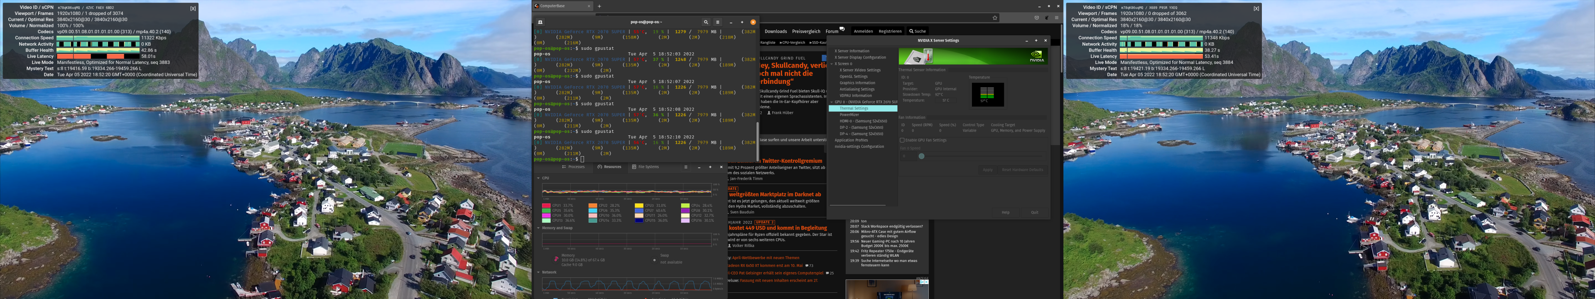This screenshot has height=299, width=1595.
Task: Bookmark page with the star icon
Action: click(995, 18)
